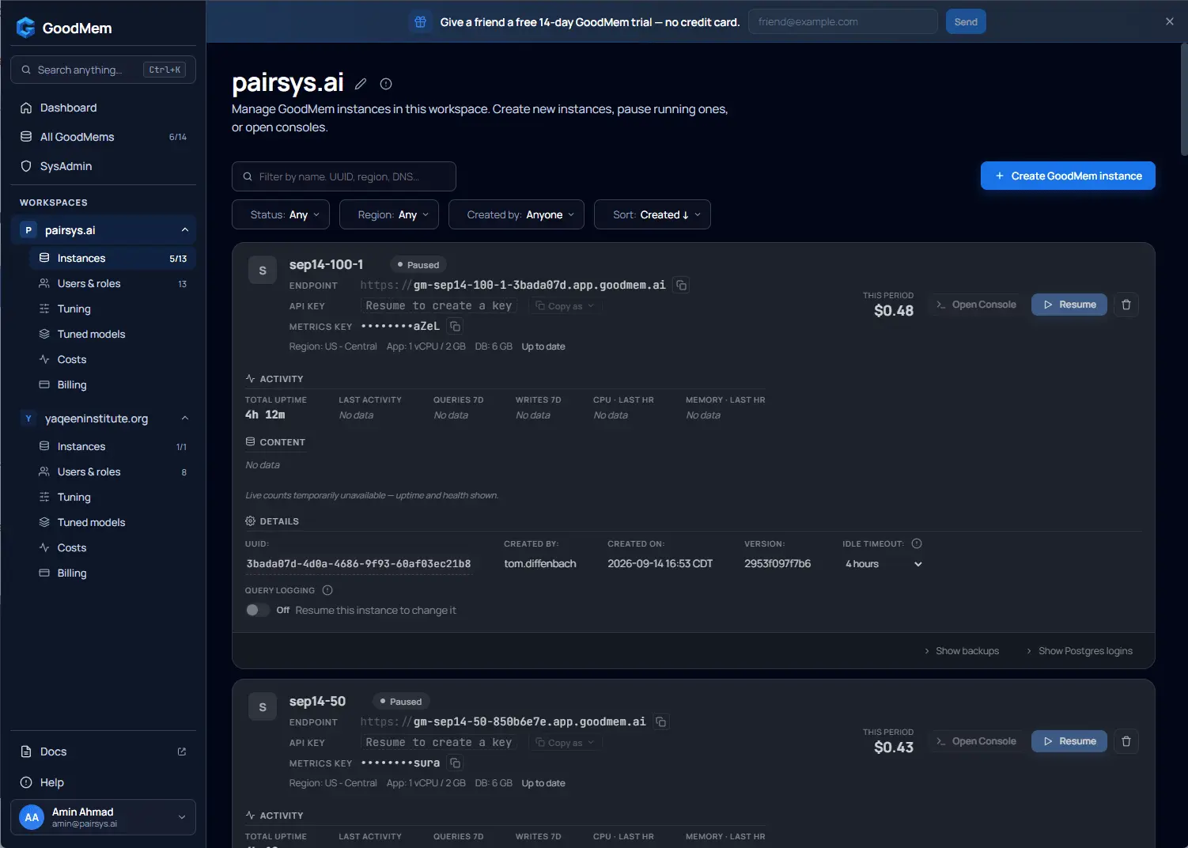This screenshot has height=848, width=1188.
Task: Dismiss the free trial banner
Action: pos(1169,21)
